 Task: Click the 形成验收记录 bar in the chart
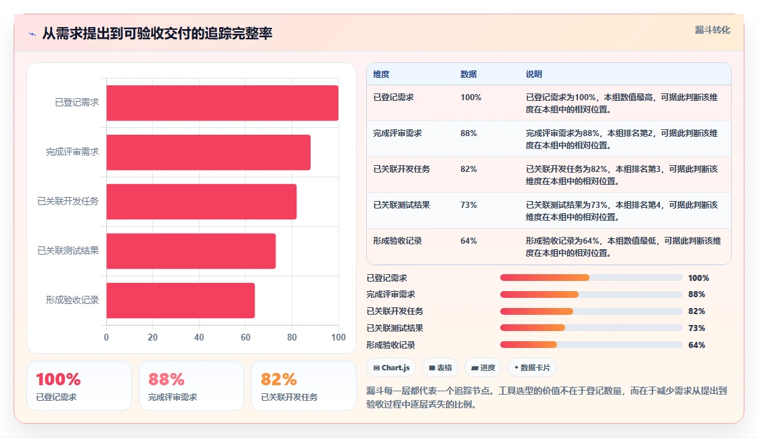tap(181, 300)
